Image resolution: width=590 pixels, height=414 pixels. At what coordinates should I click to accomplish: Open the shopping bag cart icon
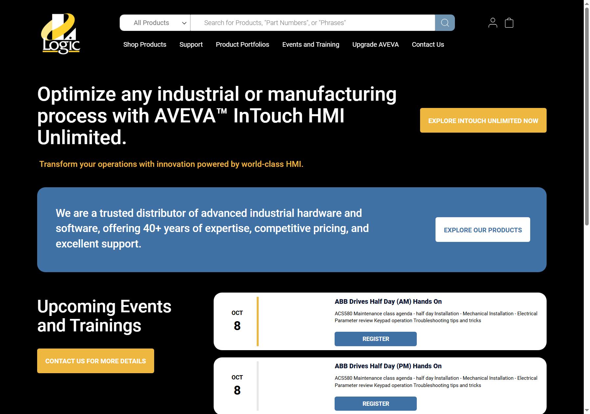pyautogui.click(x=509, y=23)
